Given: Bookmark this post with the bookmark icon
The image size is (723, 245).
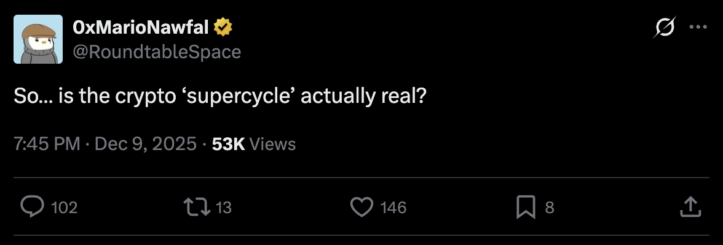Looking at the screenshot, I should (x=526, y=207).
